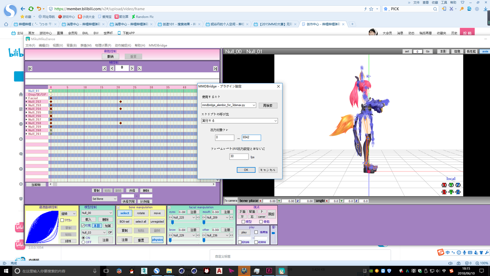Screen dimensions: 490x276
Task: Toggle the 可見 visibility checkbox
Action: point(83,225)
